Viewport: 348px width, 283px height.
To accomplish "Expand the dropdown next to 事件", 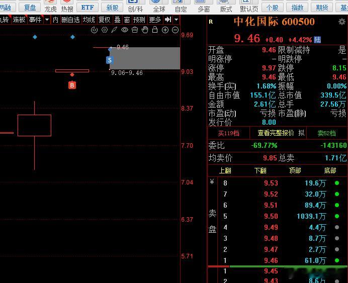I will [x=47, y=20].
